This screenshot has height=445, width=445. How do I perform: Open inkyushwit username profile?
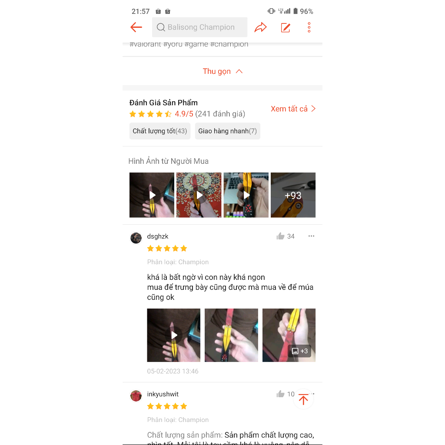(x=163, y=394)
